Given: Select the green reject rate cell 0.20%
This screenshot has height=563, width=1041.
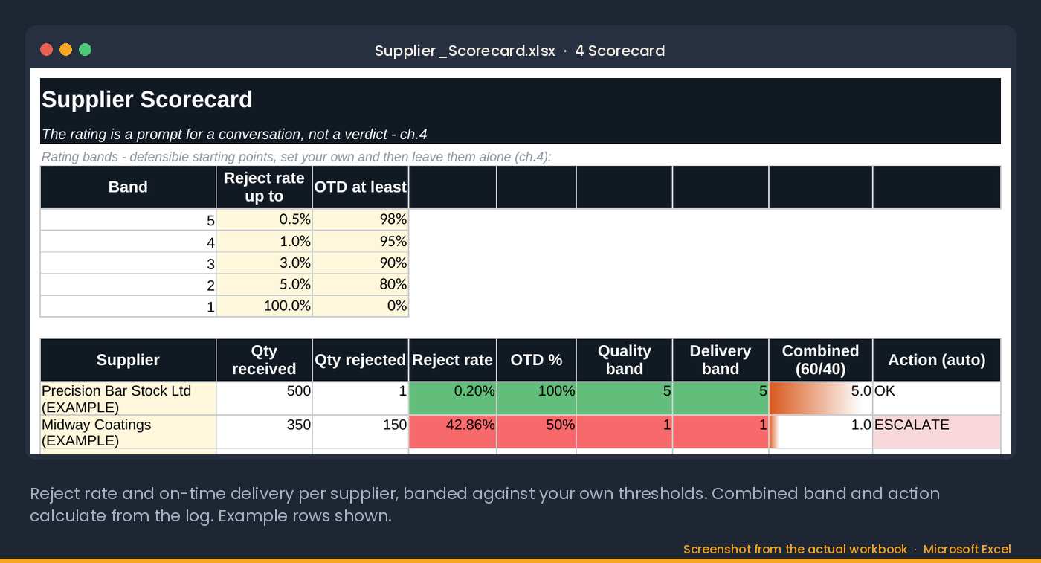Looking at the screenshot, I should point(452,399).
